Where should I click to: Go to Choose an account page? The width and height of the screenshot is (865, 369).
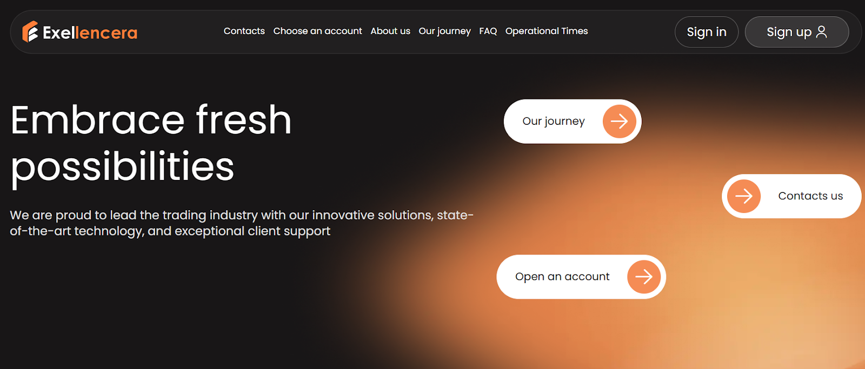[317, 31]
